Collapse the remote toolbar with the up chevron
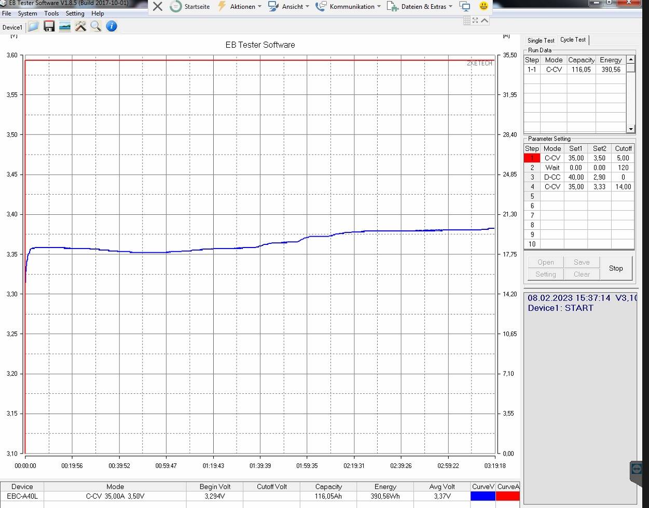The image size is (649, 508). pos(485,20)
